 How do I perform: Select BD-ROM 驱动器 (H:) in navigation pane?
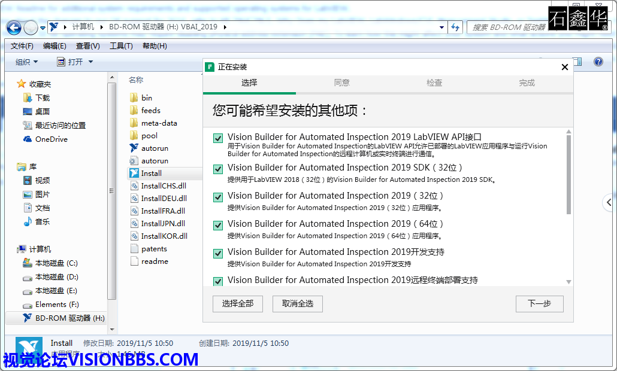coord(57,318)
